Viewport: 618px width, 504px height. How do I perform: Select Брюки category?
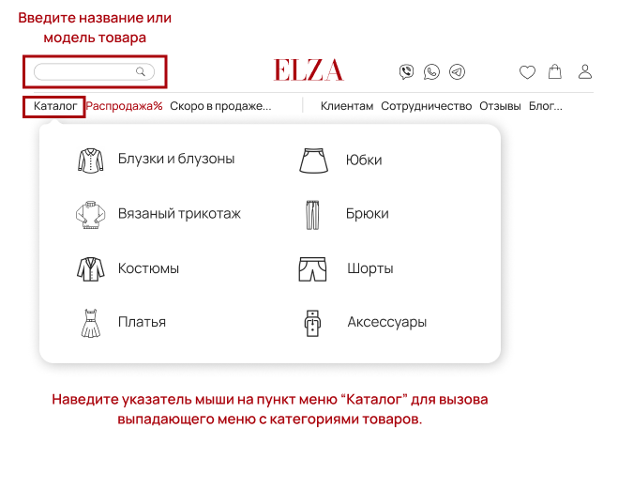coord(368,213)
